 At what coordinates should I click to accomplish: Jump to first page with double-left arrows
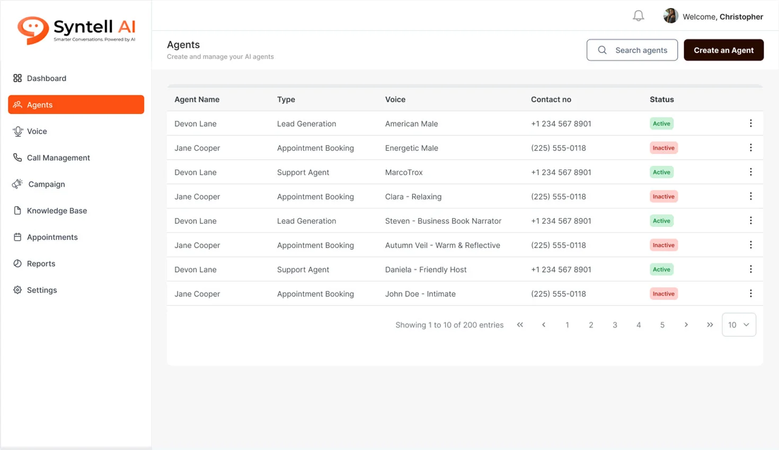point(520,325)
